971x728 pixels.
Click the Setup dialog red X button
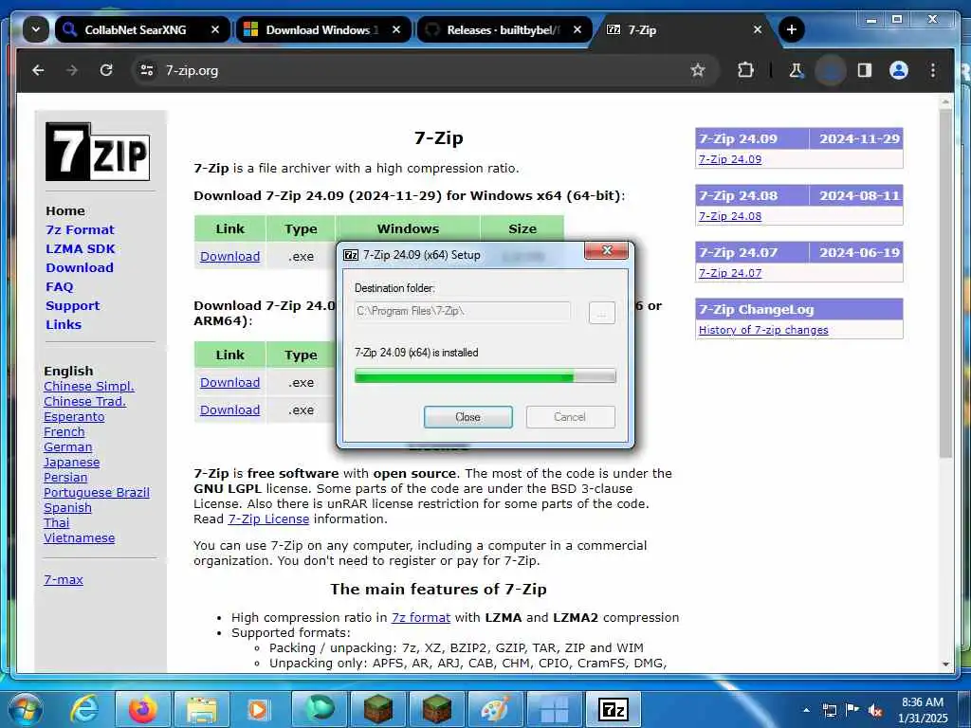pyautogui.click(x=606, y=250)
